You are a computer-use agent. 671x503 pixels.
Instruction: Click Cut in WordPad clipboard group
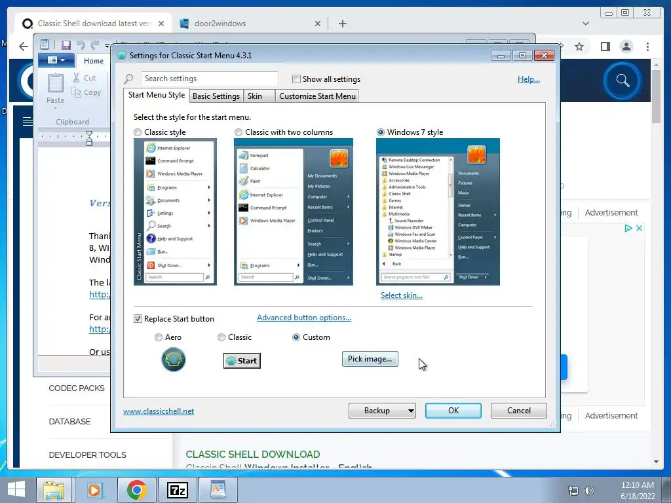coord(85,78)
